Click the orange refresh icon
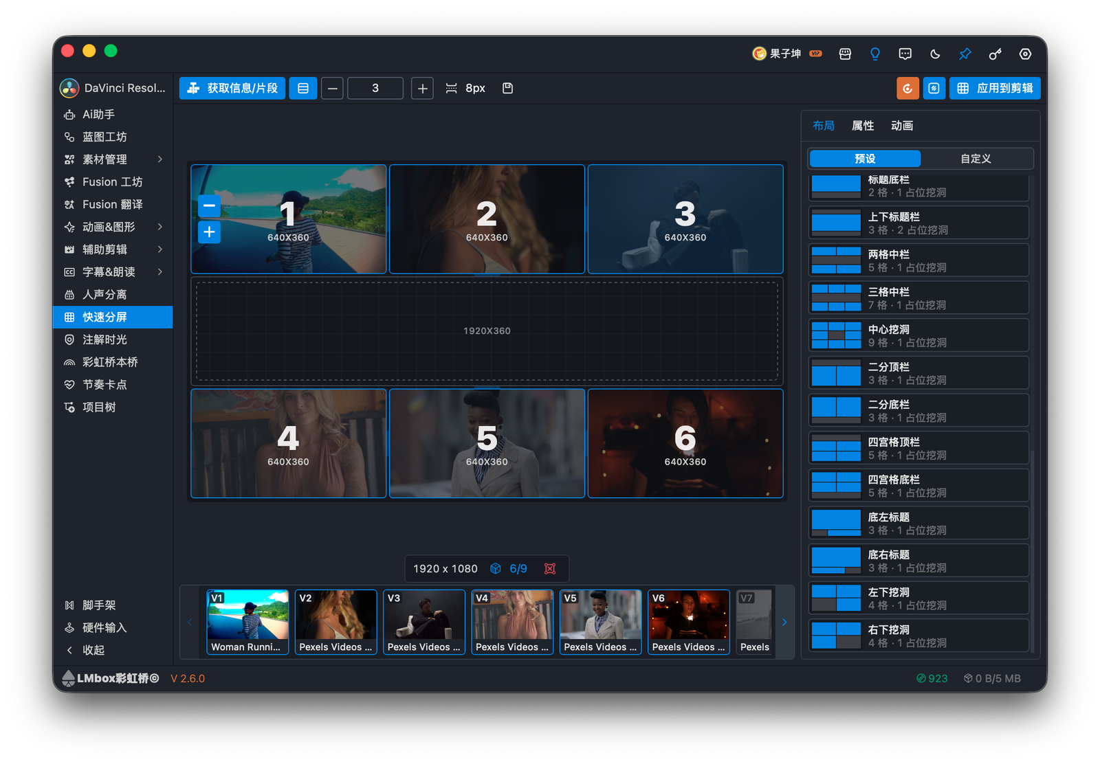 click(x=907, y=88)
